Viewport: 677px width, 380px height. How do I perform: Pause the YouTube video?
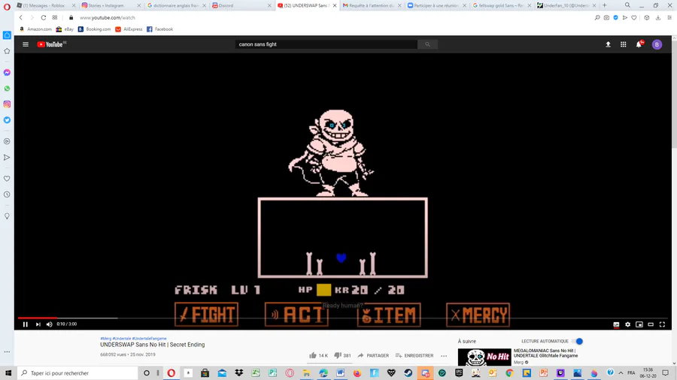(25, 324)
